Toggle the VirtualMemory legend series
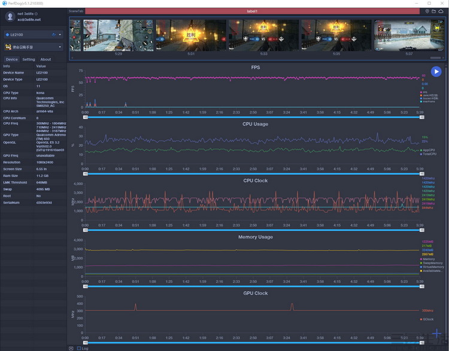The height and width of the screenshot is (351, 449). pyautogui.click(x=432, y=267)
